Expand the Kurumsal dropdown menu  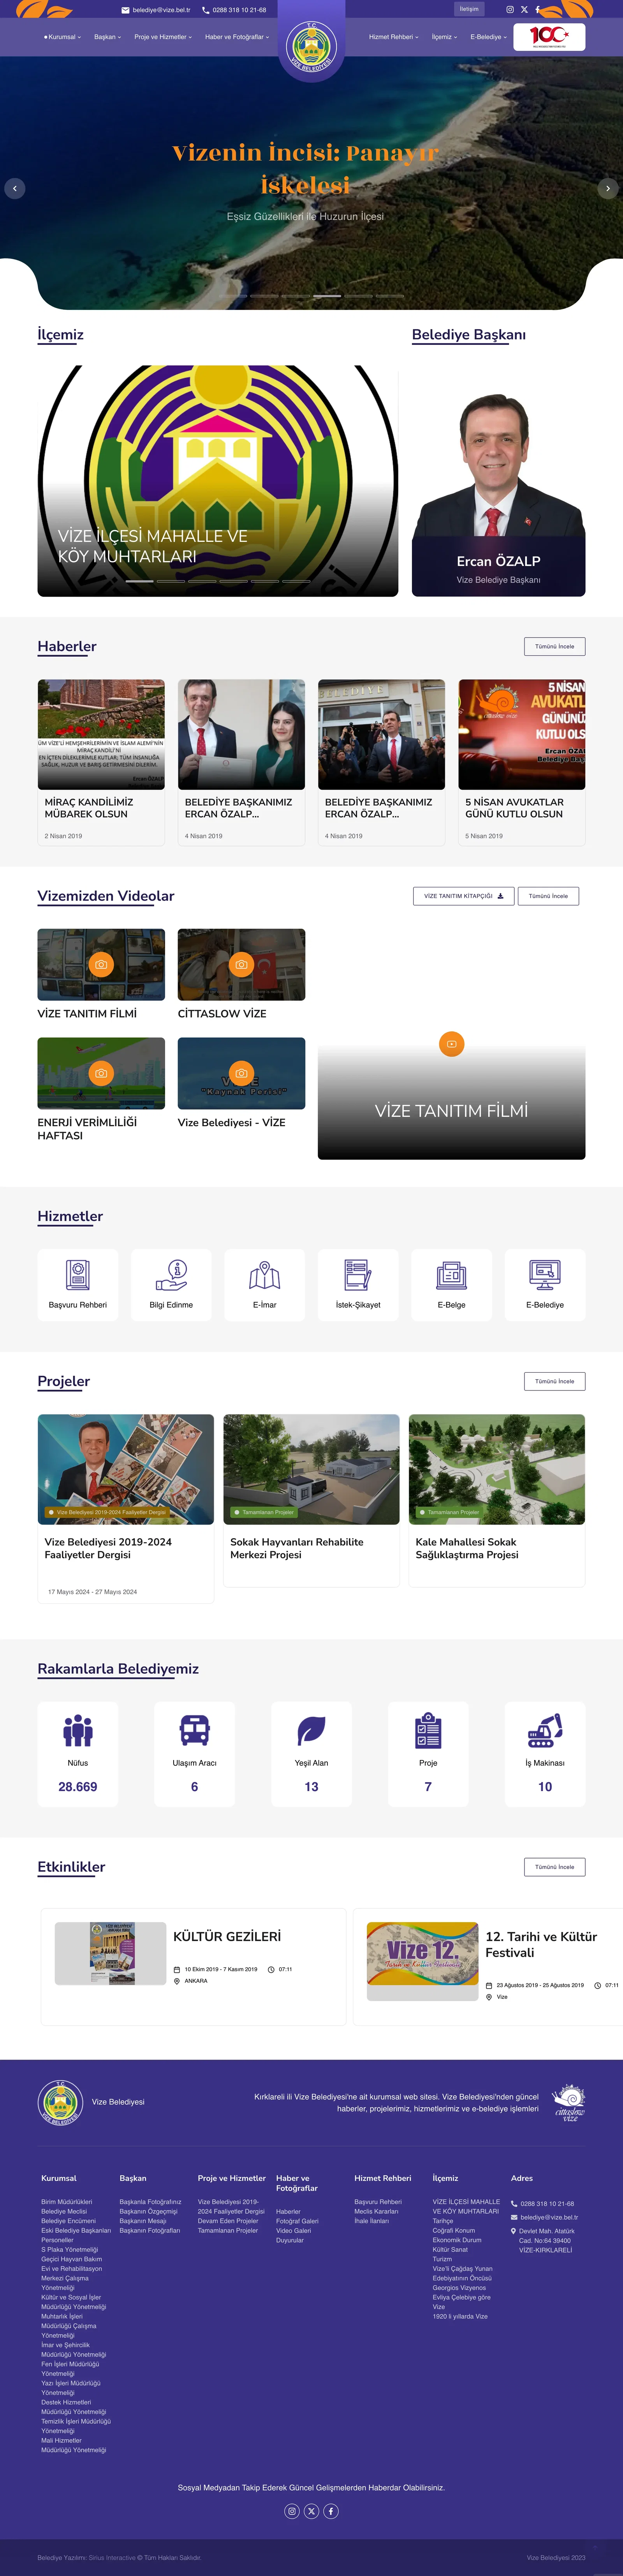(x=63, y=37)
